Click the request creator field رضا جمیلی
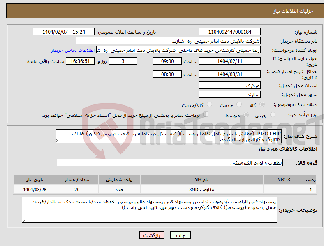Screen dimensions: 324x246 pos(178,50)
